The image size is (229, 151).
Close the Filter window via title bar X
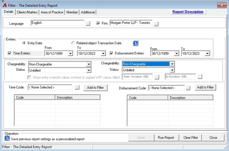(222, 6)
